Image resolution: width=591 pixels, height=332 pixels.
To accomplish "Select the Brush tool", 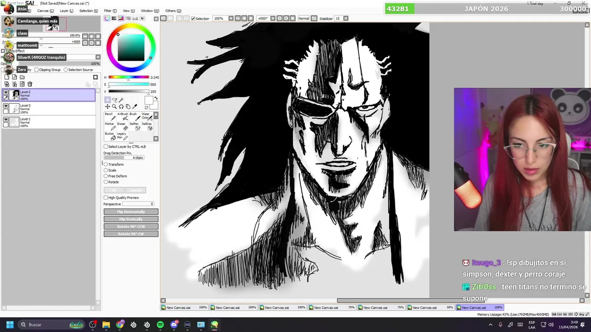I will tap(134, 116).
